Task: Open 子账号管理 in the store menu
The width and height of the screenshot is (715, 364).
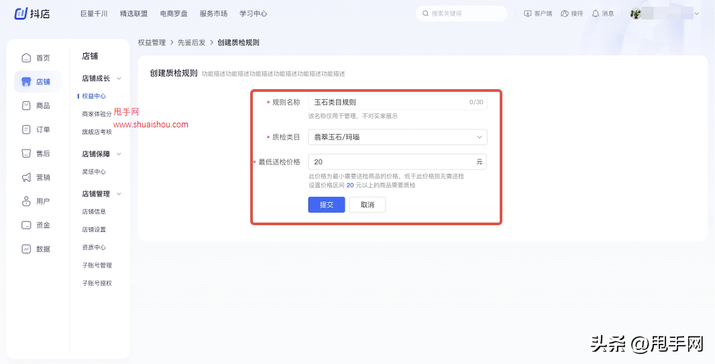Action: coord(97,265)
